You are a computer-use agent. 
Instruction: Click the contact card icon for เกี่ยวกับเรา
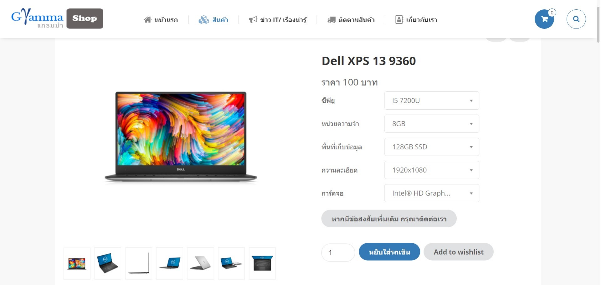(399, 20)
